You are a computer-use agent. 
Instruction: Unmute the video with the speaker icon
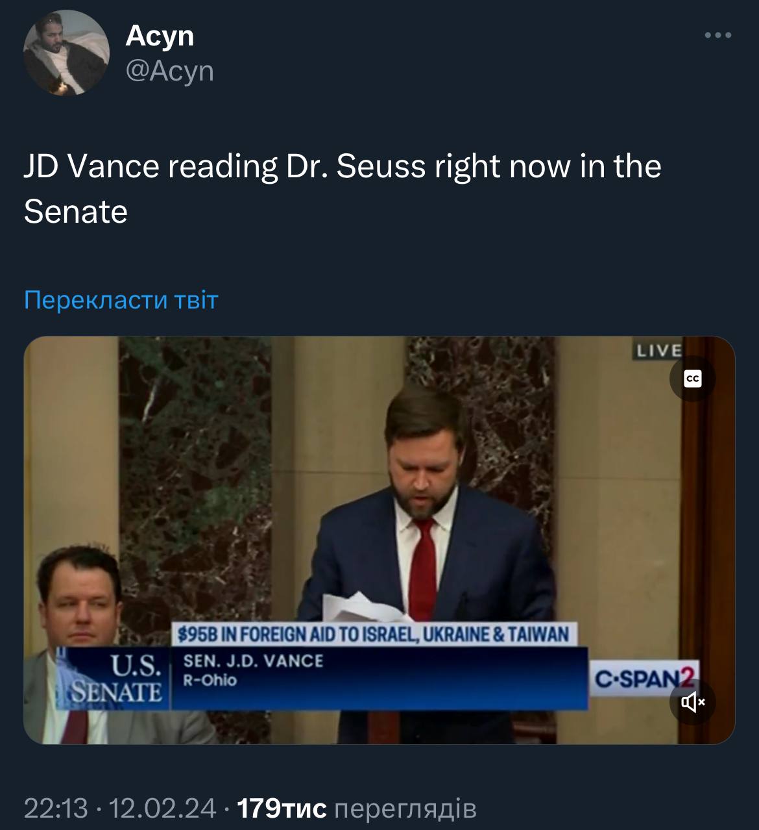pyautogui.click(x=693, y=701)
